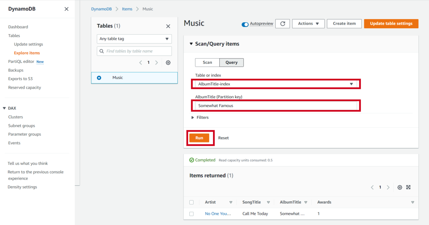Image resolution: width=429 pixels, height=225 pixels.
Task: Click the Find tables by name field
Action: 134,51
